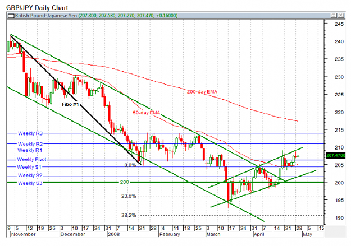Click the green 200 level label

(125, 182)
